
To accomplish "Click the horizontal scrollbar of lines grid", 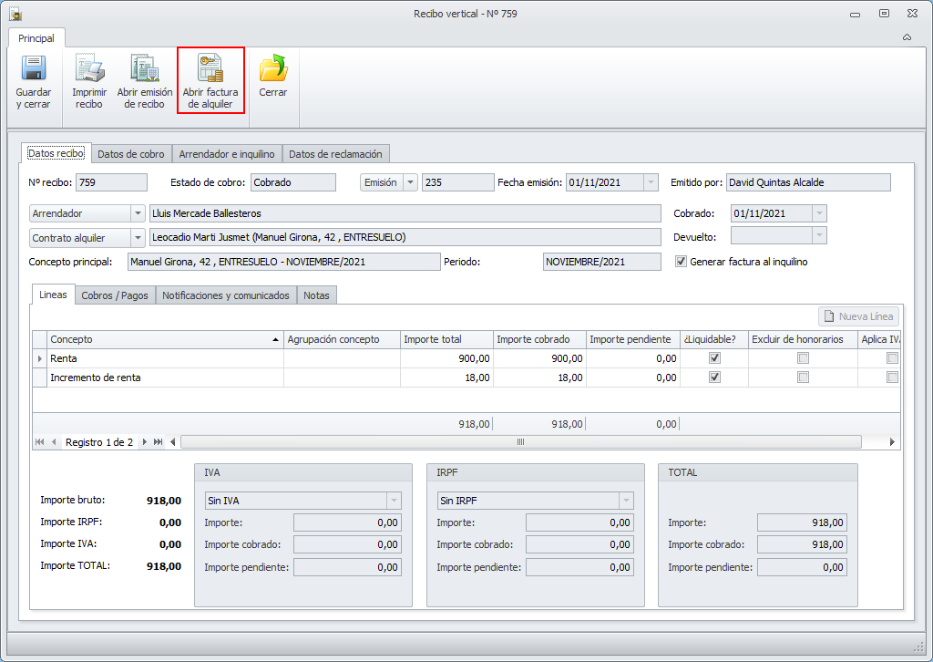I will pyautogui.click(x=520, y=442).
